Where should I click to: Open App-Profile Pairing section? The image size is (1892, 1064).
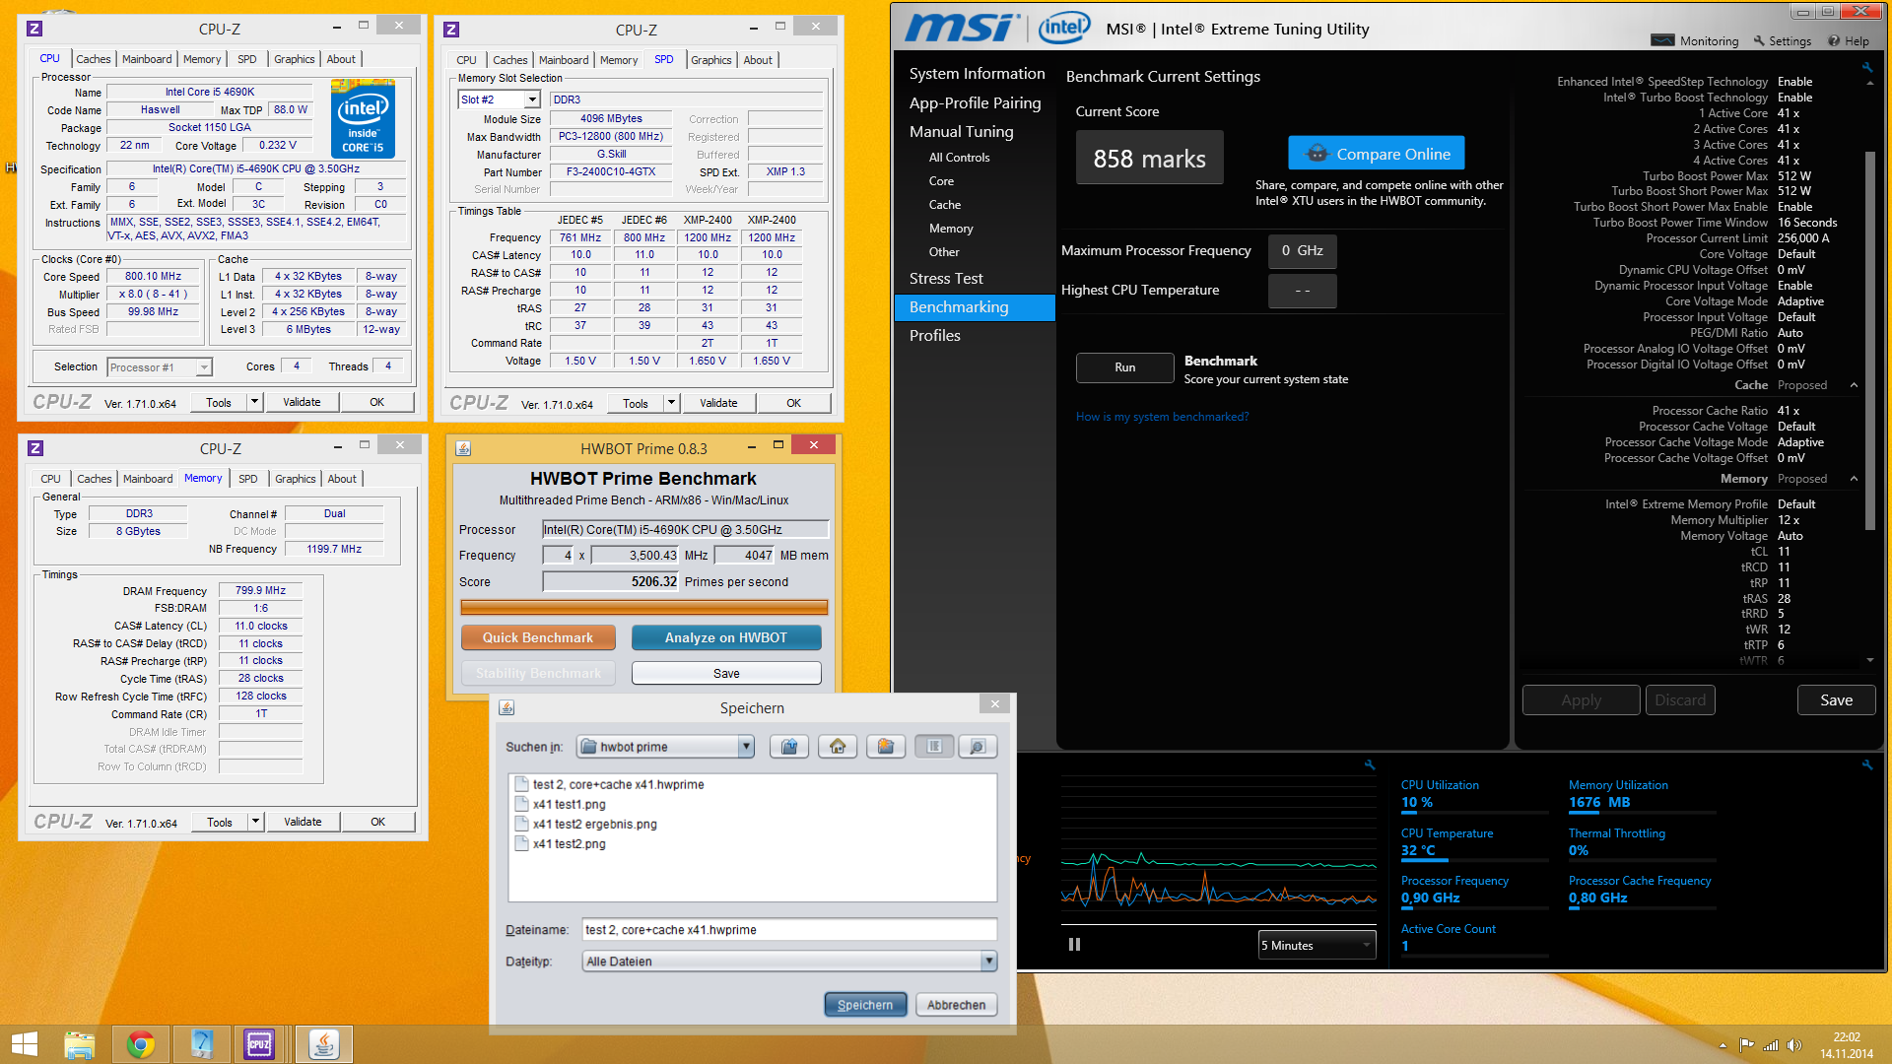click(x=975, y=103)
